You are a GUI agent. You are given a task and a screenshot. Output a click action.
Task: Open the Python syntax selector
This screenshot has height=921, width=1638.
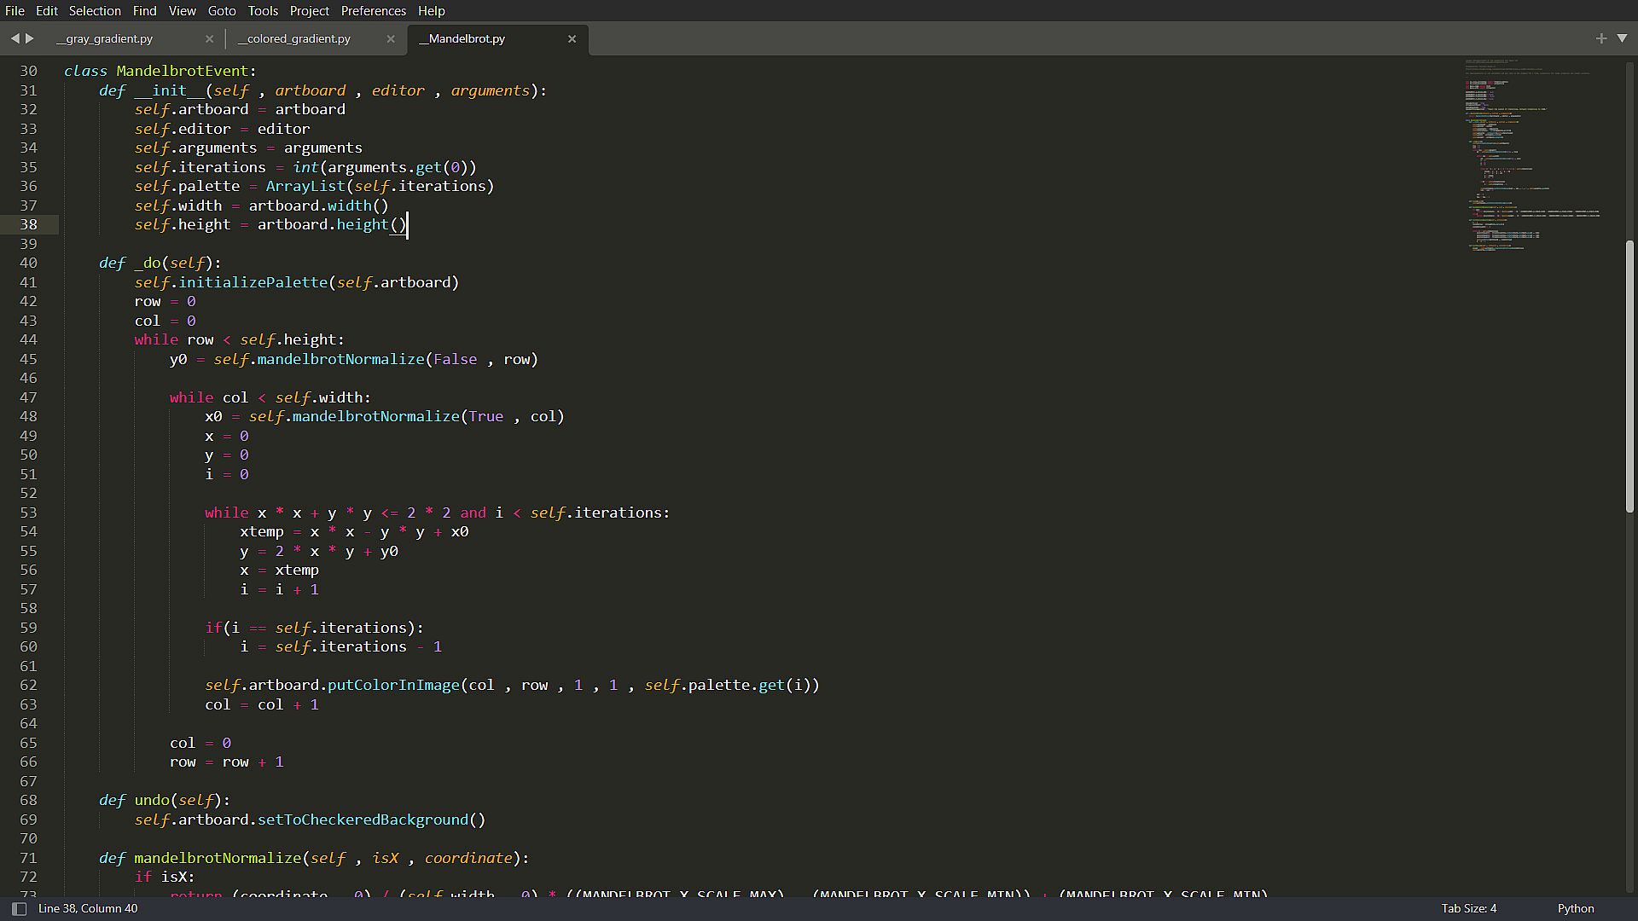tap(1575, 908)
